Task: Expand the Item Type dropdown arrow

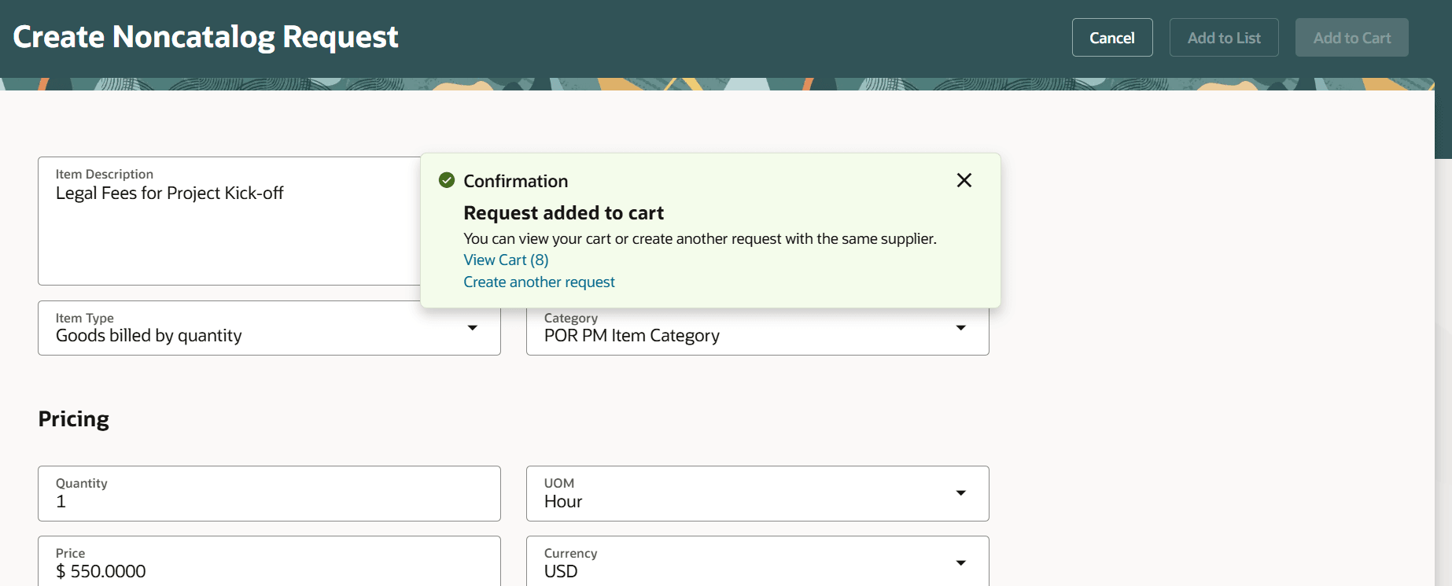Action: pos(472,328)
